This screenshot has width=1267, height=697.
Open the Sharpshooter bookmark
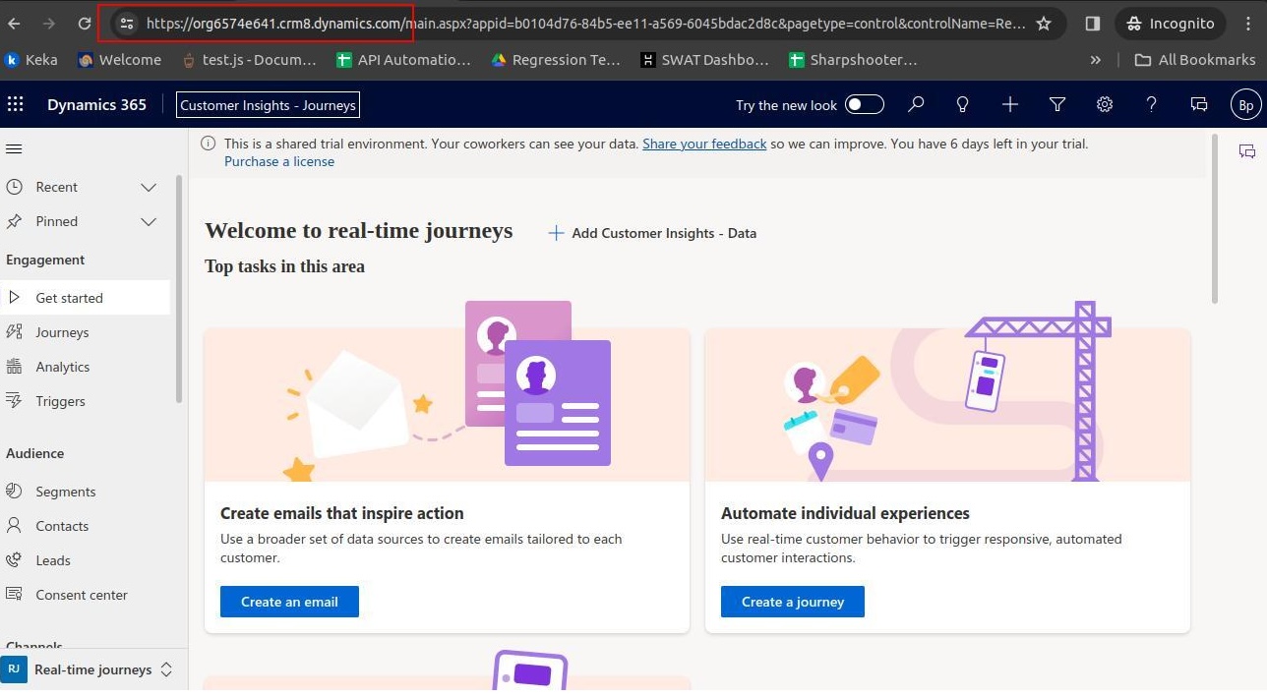(x=854, y=60)
